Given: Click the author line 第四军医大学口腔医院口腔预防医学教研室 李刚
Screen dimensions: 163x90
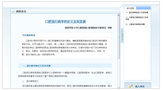Looking at the screenshot, I should (x=88, y=28).
